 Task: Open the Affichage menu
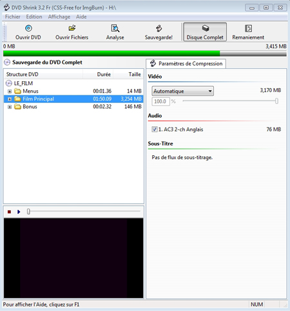59,17
